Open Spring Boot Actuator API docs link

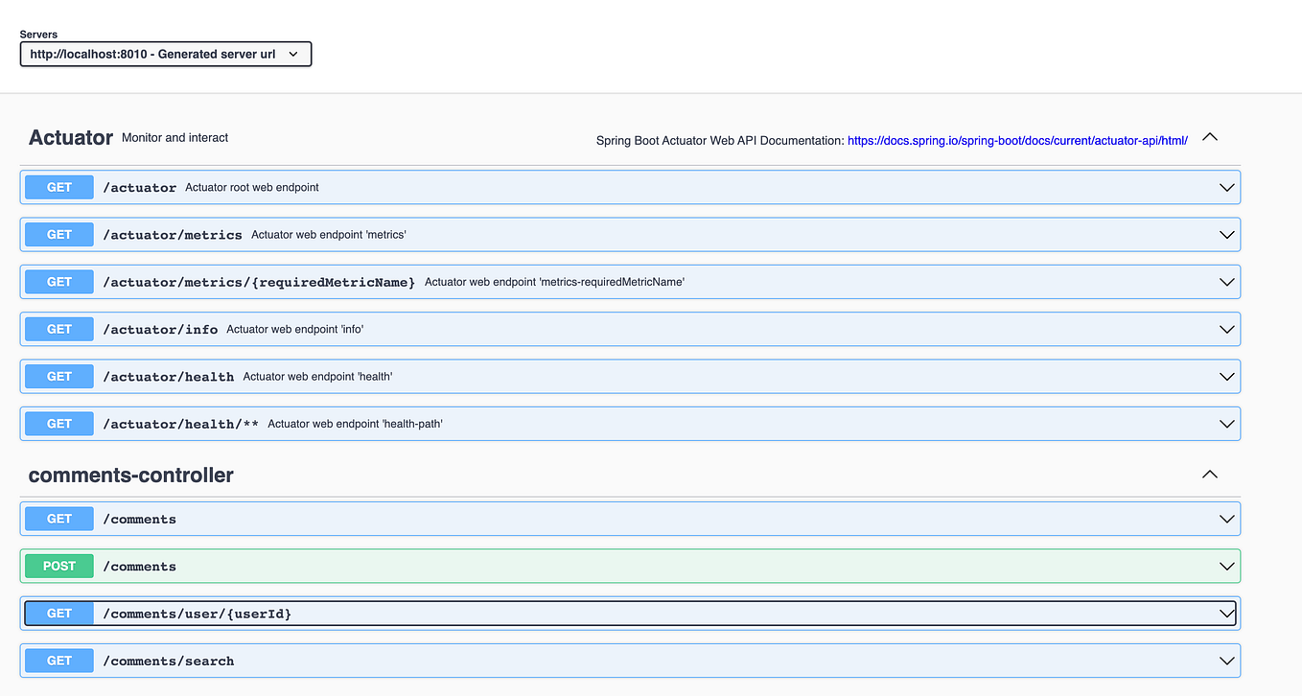tap(1017, 140)
